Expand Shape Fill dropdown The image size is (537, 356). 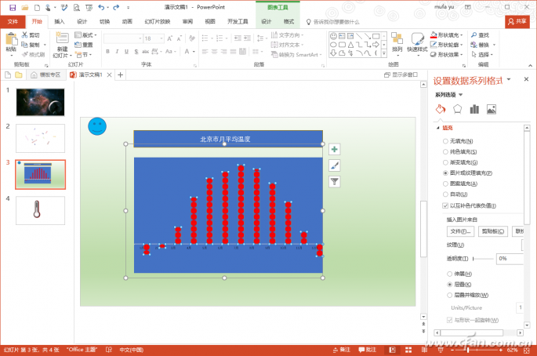462,35
